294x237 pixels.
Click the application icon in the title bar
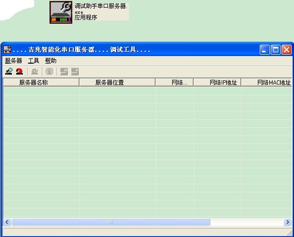7,49
